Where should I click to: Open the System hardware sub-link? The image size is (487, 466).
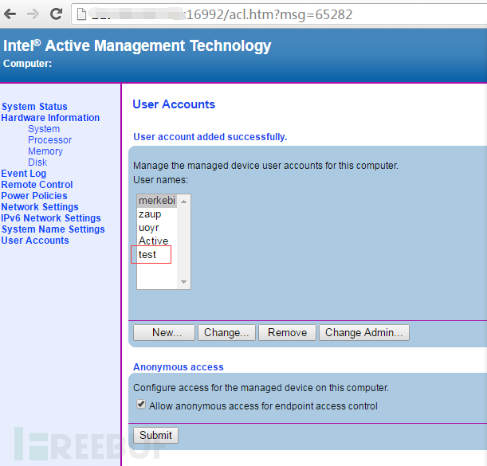pyautogui.click(x=44, y=129)
